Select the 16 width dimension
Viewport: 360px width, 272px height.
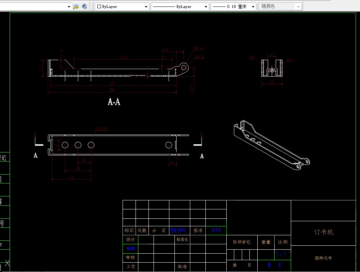(x=272, y=82)
